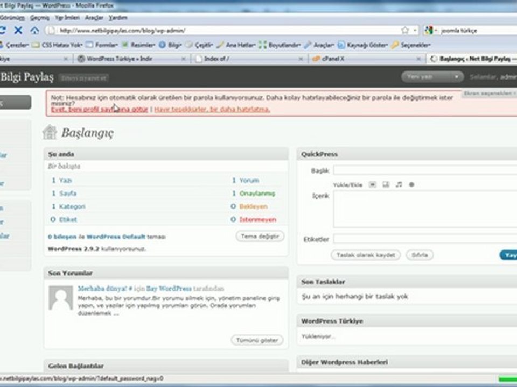
Task: Click the Sıfırla button
Action: tap(420, 255)
